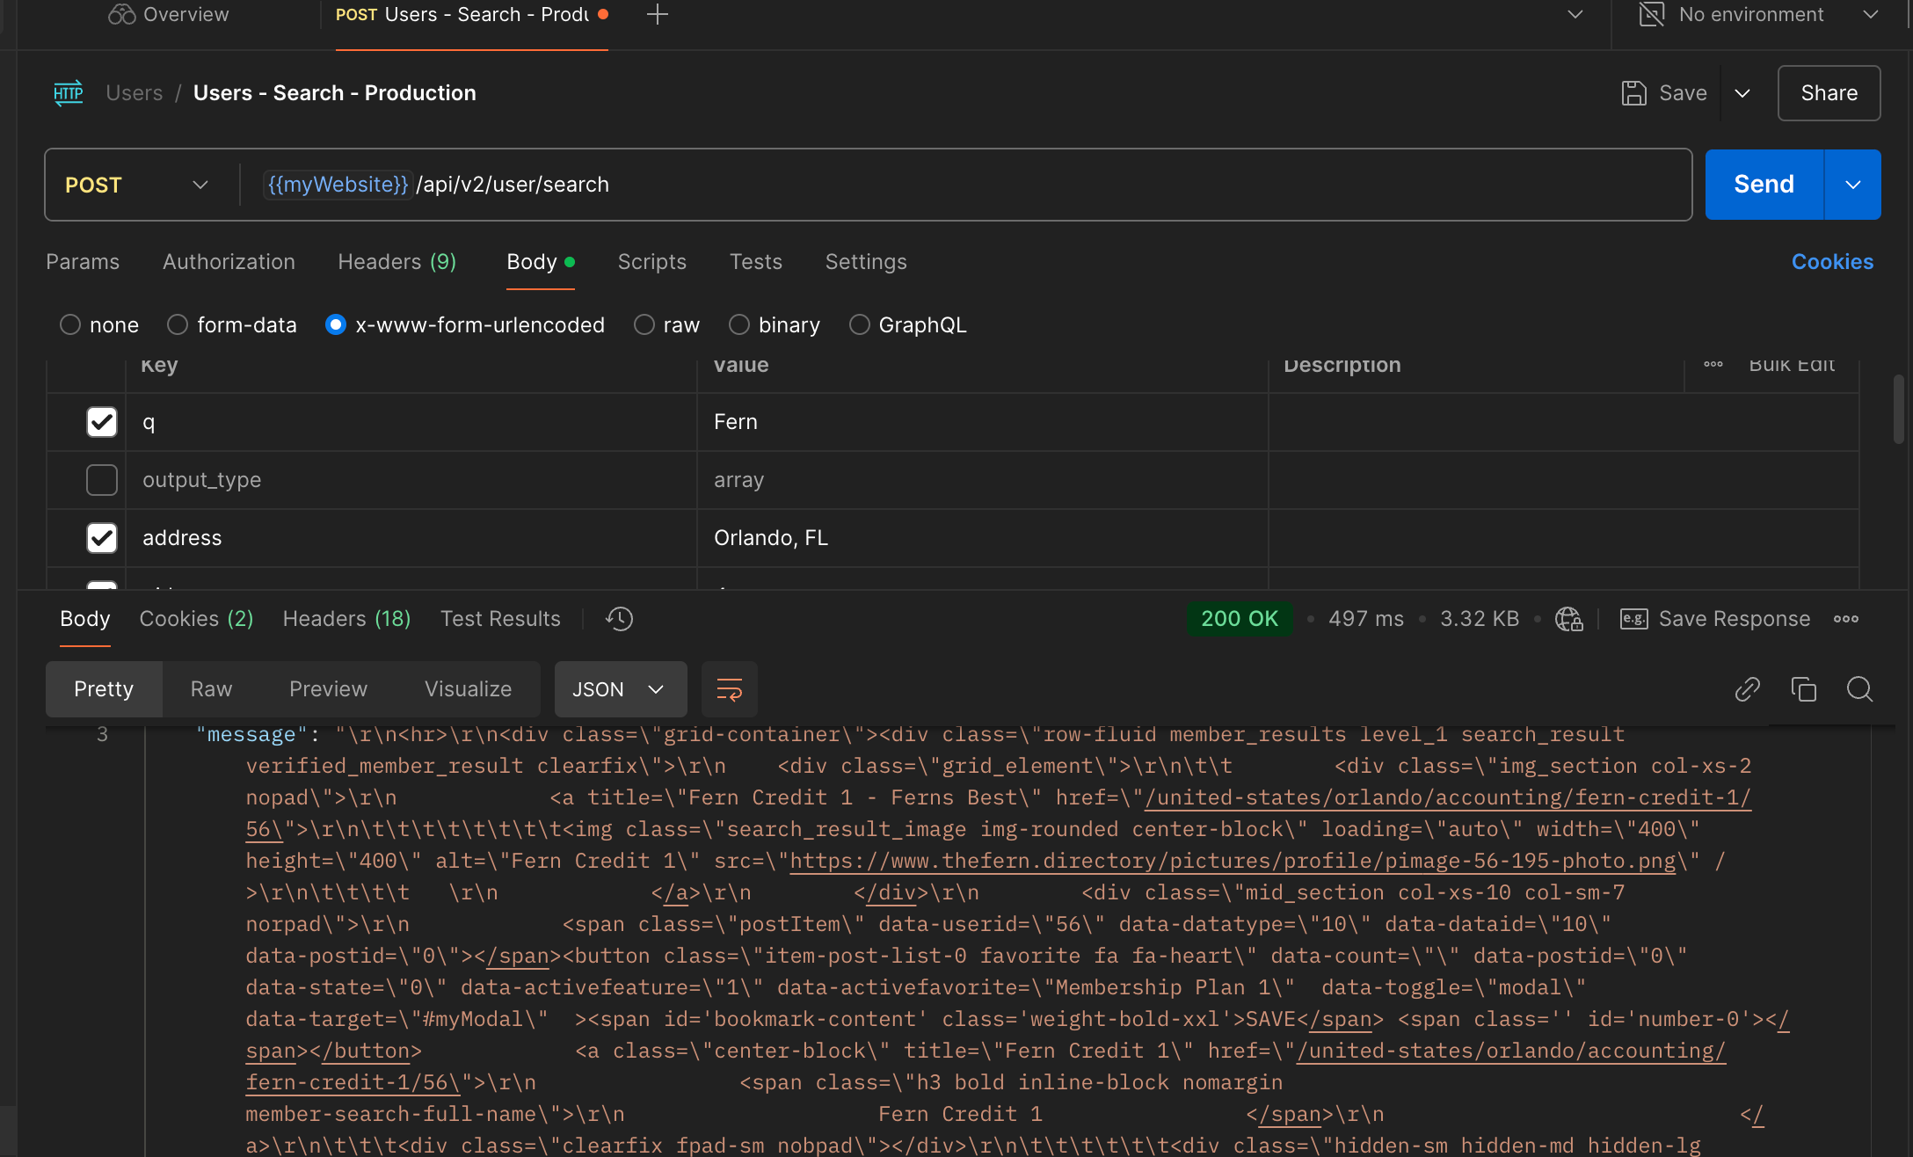Click the response link icon
This screenshot has width=1913, height=1157.
pos(1747,689)
